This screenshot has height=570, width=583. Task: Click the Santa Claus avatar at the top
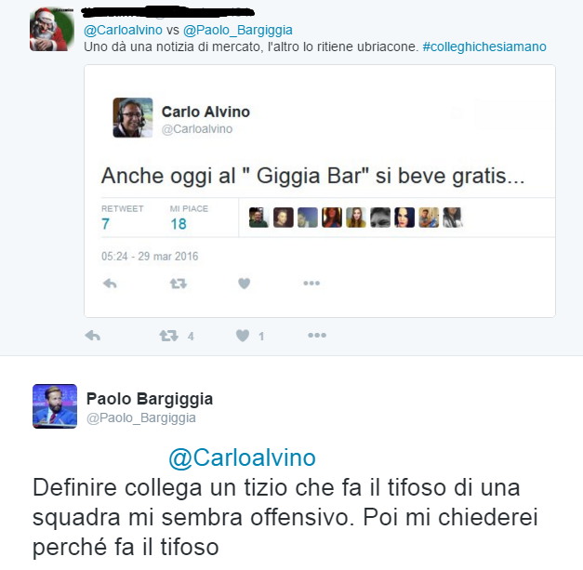pyautogui.click(x=52, y=29)
